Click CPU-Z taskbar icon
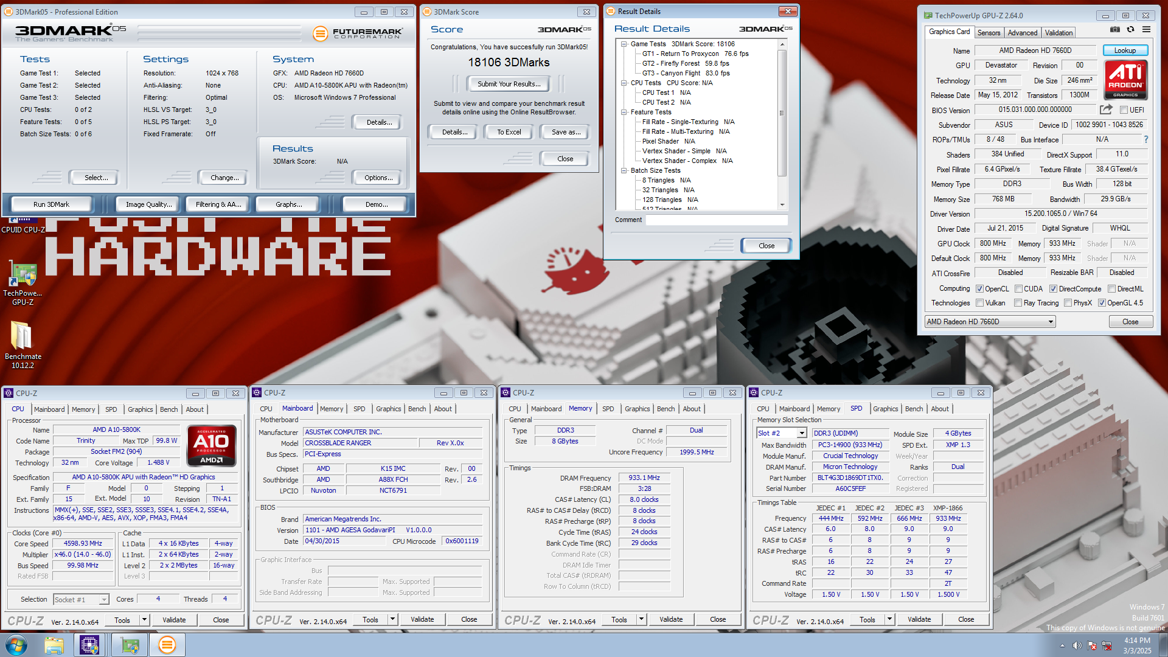Image resolution: width=1168 pixels, height=657 pixels. click(89, 645)
